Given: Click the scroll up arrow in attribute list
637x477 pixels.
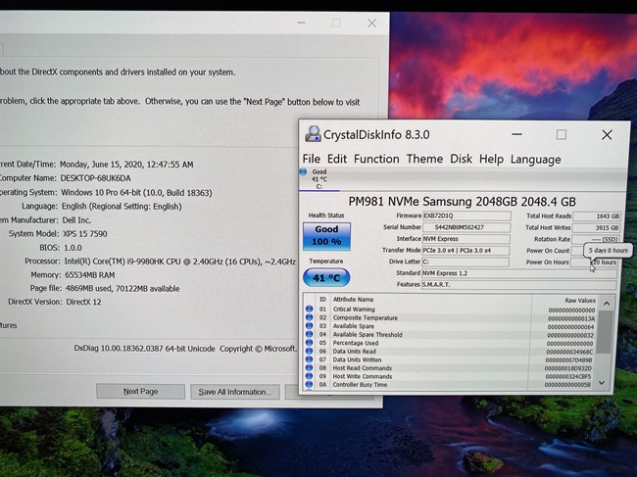Looking at the screenshot, I should pyautogui.click(x=606, y=304).
